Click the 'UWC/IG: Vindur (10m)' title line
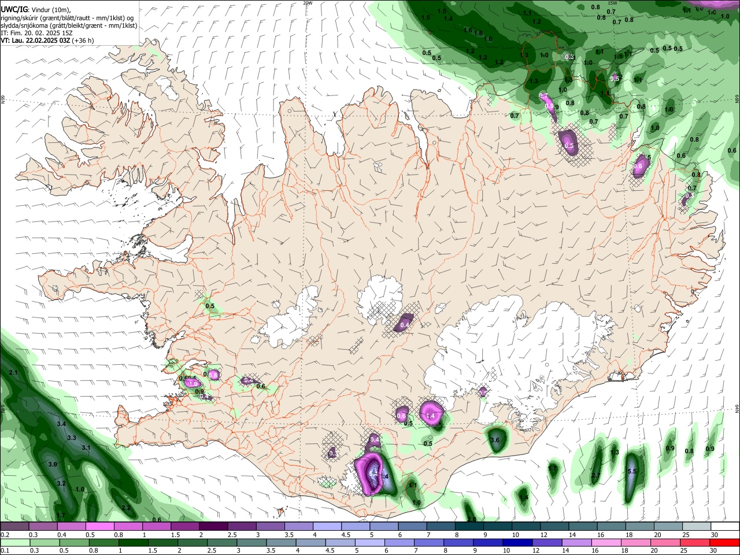The width and height of the screenshot is (740, 555). (36, 10)
